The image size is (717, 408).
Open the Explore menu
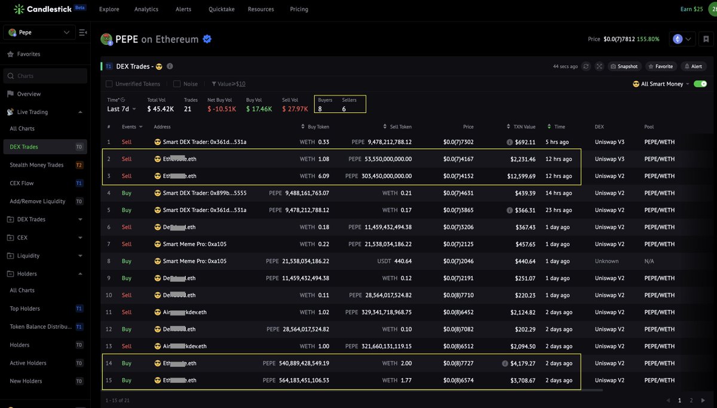pyautogui.click(x=109, y=9)
